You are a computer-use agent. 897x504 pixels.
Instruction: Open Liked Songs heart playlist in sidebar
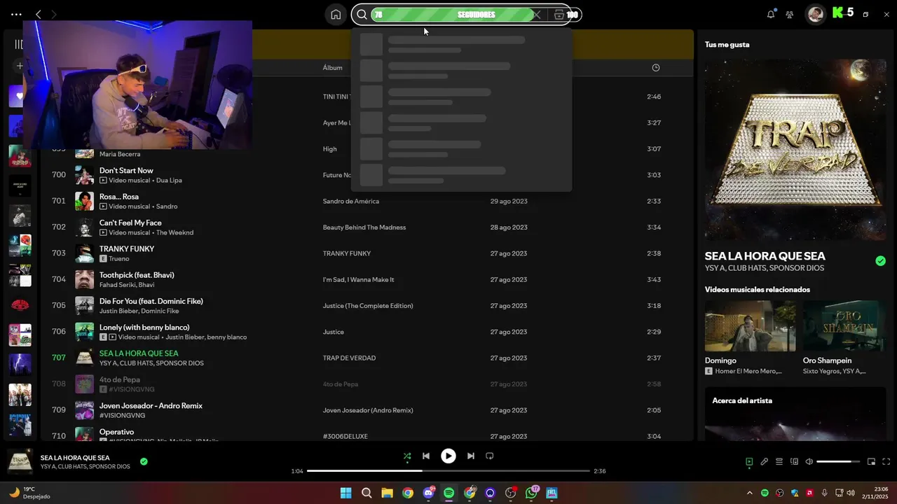click(17, 96)
